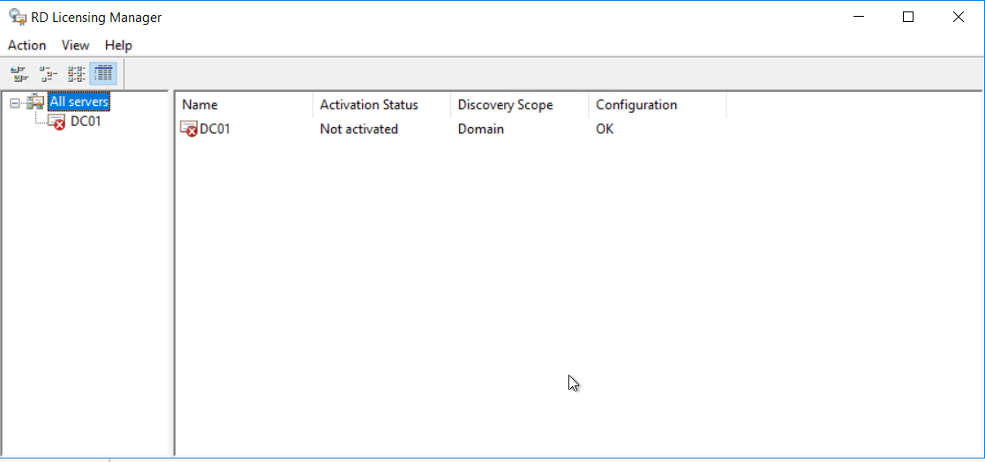Open the Help menu
This screenshot has height=462, width=985.
(118, 45)
